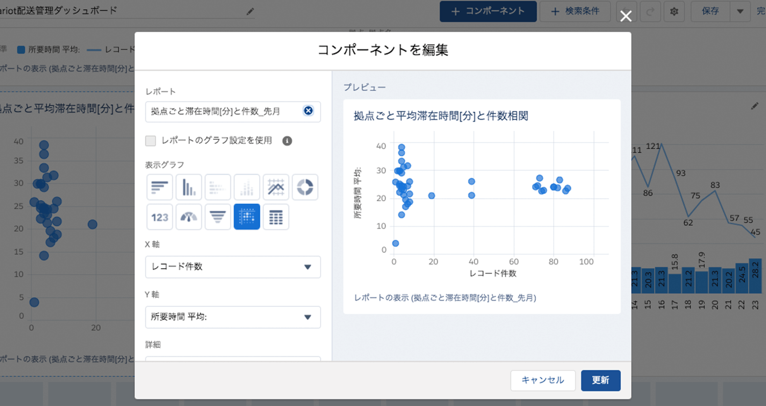Edit background chart component pencil icon

[755, 106]
